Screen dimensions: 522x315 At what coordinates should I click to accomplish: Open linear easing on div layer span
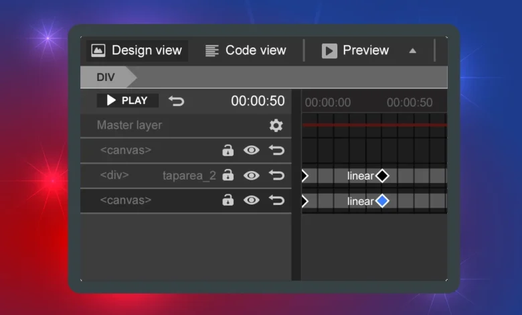360,176
